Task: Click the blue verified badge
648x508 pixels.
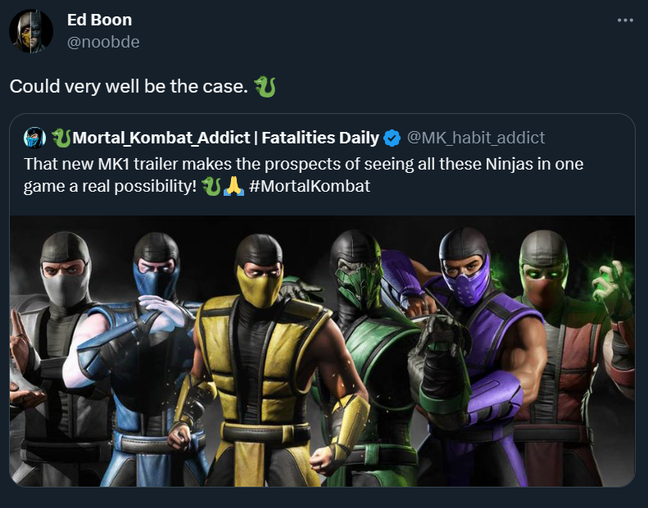Action: [x=393, y=137]
